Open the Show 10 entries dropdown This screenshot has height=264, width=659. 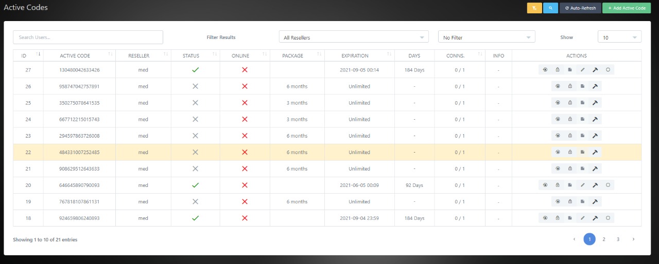coord(619,37)
